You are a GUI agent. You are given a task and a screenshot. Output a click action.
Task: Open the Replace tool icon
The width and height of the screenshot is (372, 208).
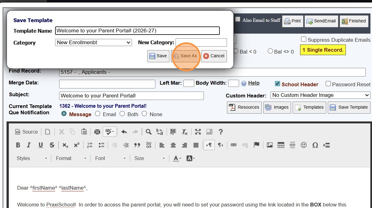tap(160, 132)
